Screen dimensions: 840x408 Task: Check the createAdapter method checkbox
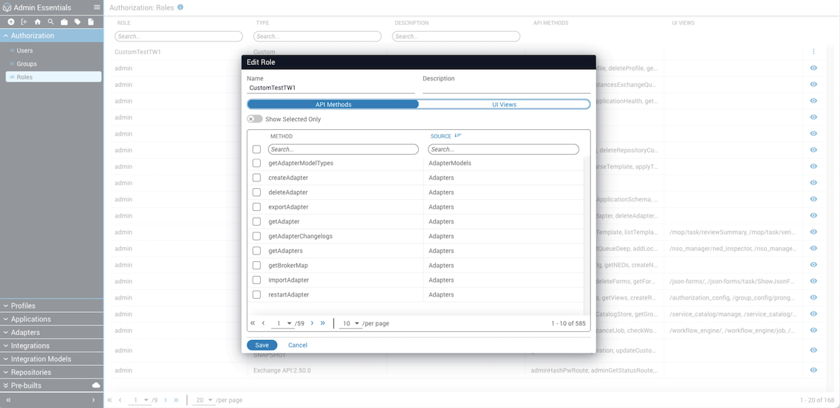click(256, 178)
